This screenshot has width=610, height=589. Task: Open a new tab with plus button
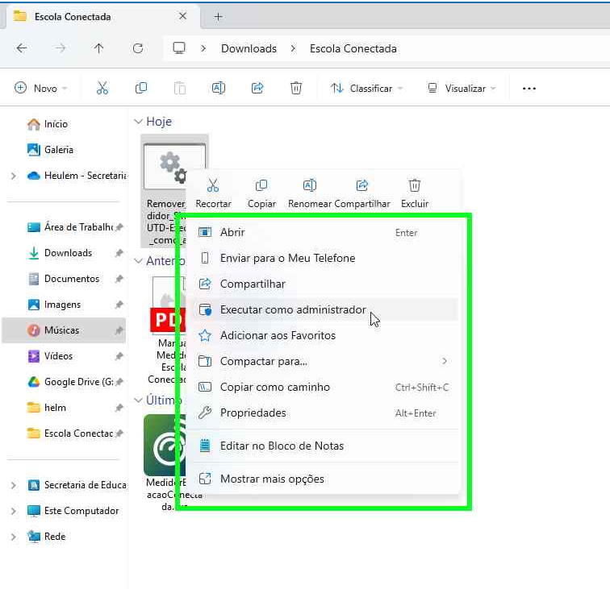218,17
